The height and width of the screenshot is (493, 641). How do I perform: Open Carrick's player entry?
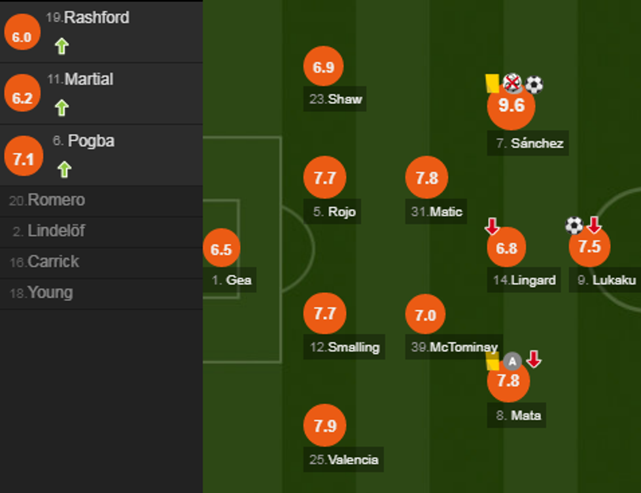click(52, 262)
